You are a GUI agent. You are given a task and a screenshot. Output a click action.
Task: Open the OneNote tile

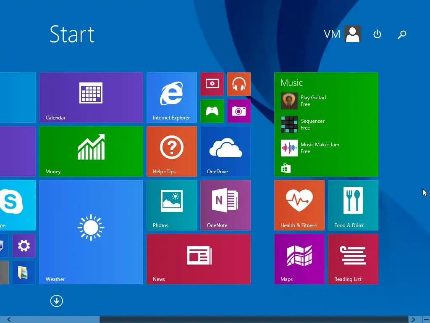[x=225, y=205]
